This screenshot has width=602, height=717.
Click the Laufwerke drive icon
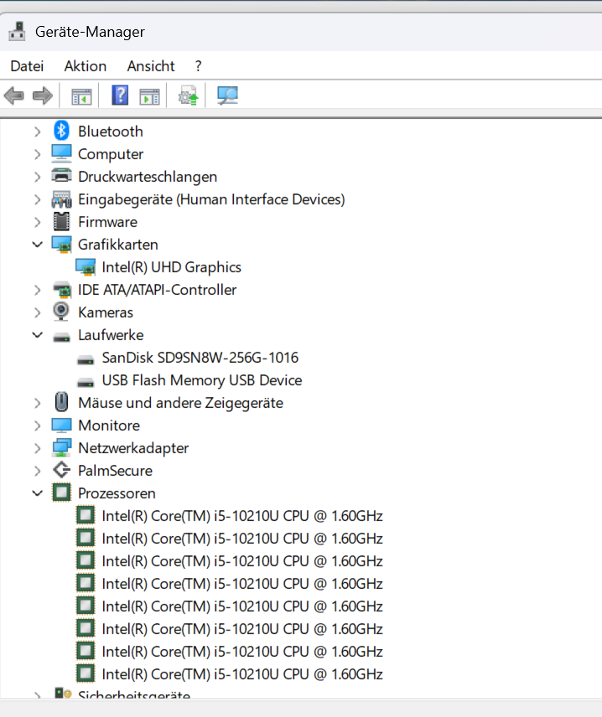click(61, 338)
